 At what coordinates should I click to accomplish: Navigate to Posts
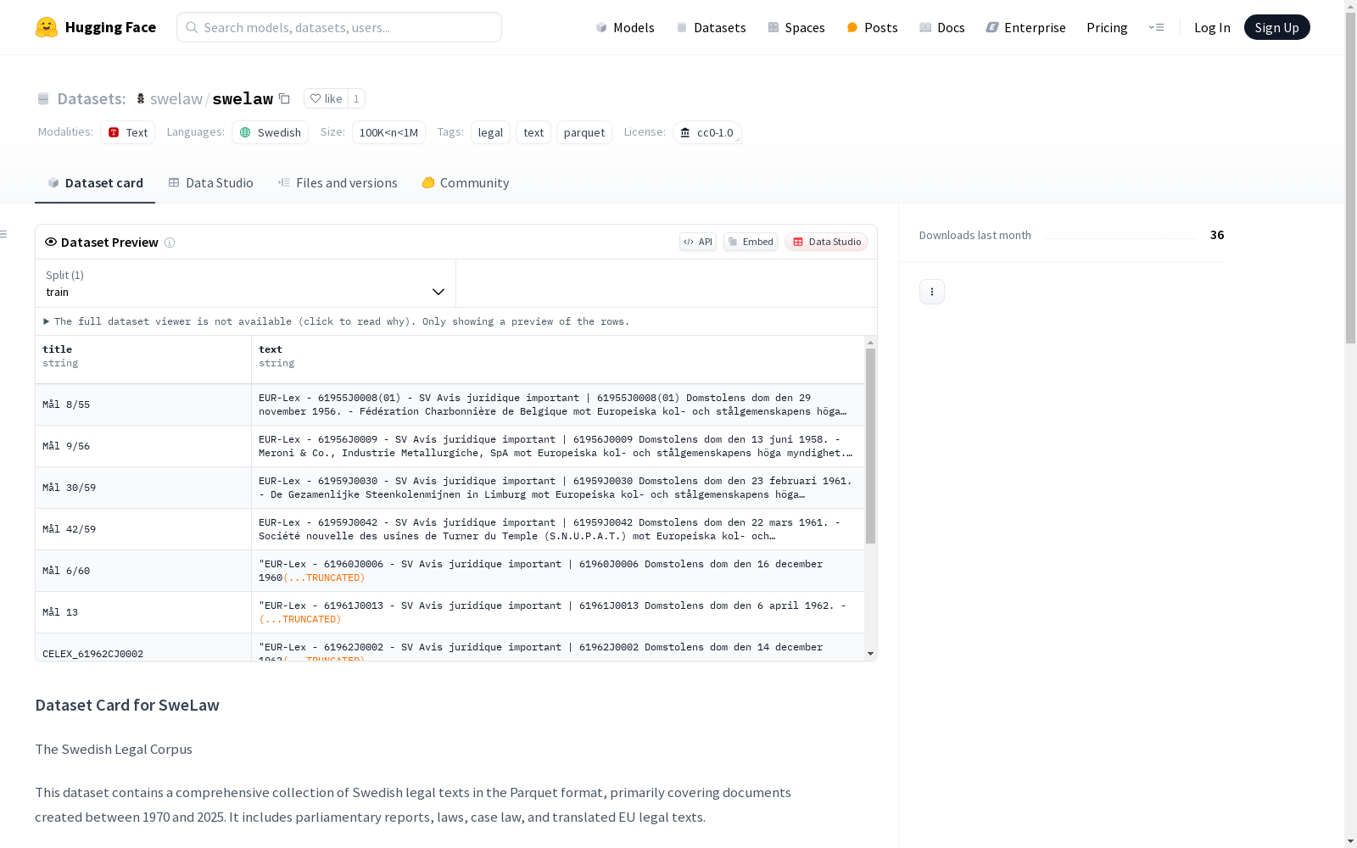point(873,27)
